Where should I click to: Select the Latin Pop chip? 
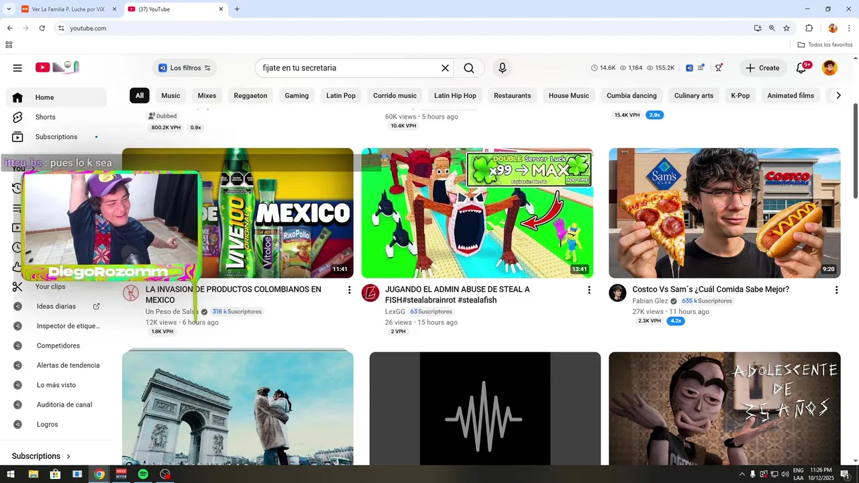point(341,95)
